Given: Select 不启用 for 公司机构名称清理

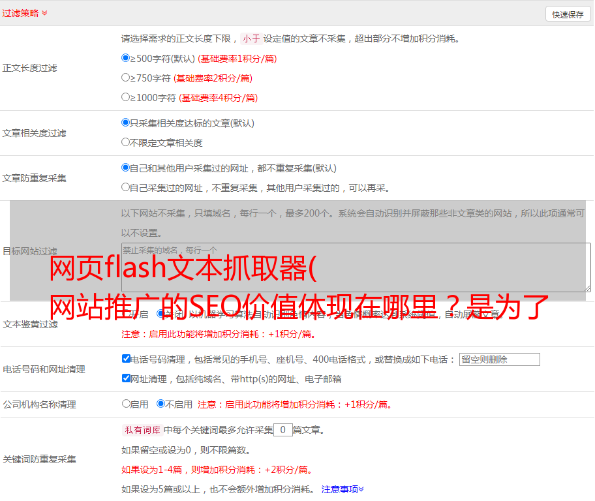Looking at the screenshot, I should [161, 403].
